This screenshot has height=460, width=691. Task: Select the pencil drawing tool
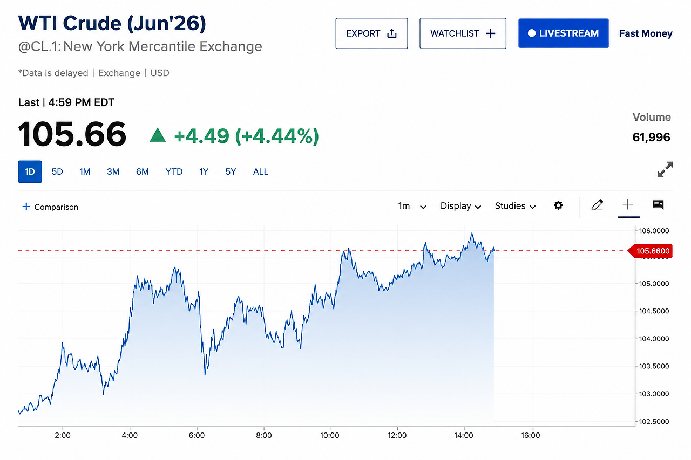pos(597,205)
